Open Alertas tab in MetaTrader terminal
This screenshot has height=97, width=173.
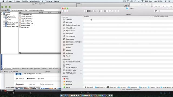[44, 69]
